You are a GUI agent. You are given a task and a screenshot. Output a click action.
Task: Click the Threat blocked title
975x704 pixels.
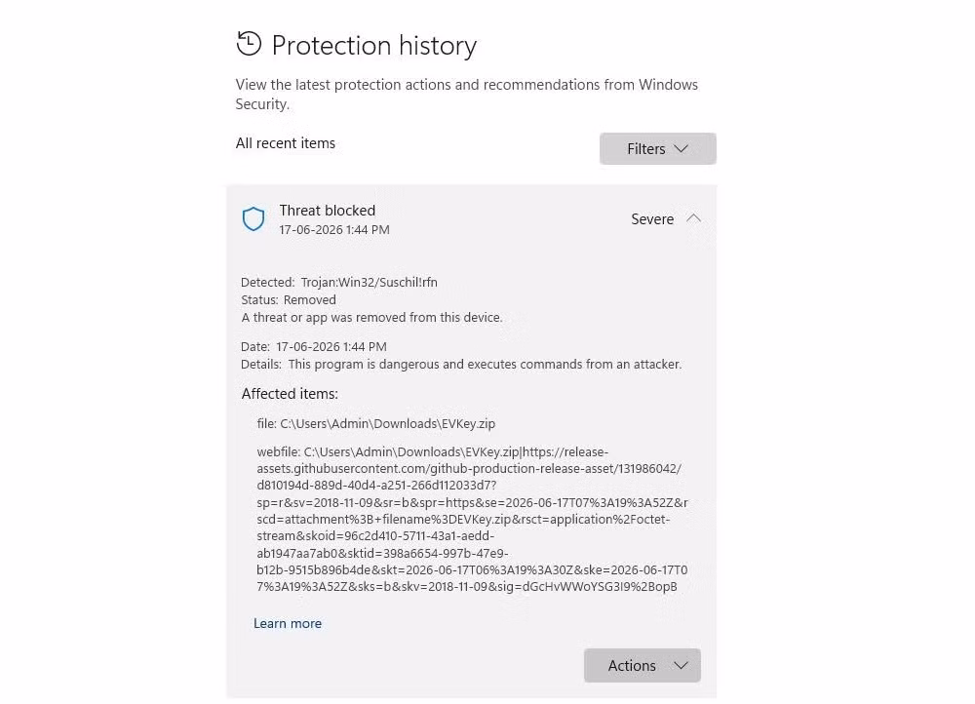click(x=327, y=211)
